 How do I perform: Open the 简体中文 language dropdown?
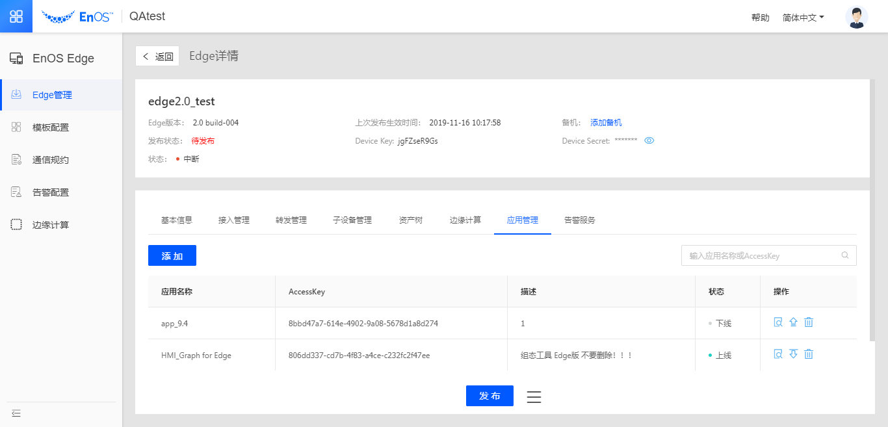803,18
